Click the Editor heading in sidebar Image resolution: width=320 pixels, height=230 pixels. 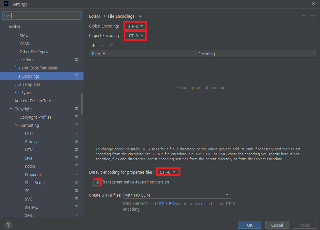pyautogui.click(x=15, y=26)
